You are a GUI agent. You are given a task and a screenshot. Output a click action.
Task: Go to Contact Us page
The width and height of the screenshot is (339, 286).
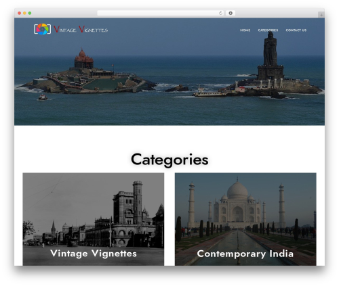(x=296, y=30)
